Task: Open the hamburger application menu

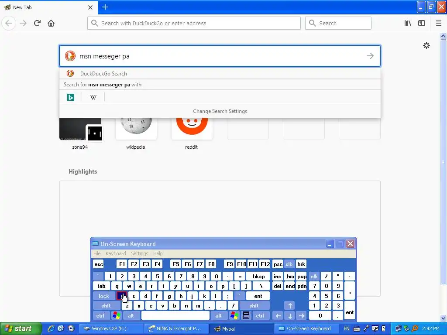Action: point(438,24)
